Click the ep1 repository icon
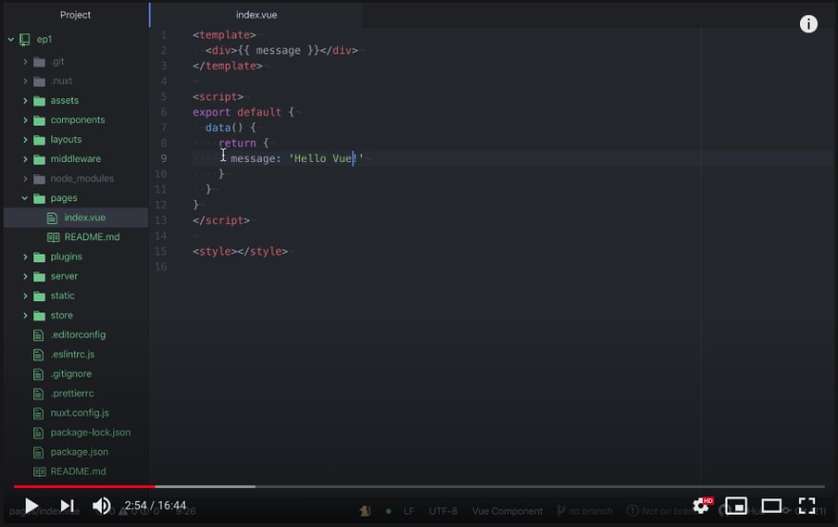The width and height of the screenshot is (838, 527). tap(25, 40)
